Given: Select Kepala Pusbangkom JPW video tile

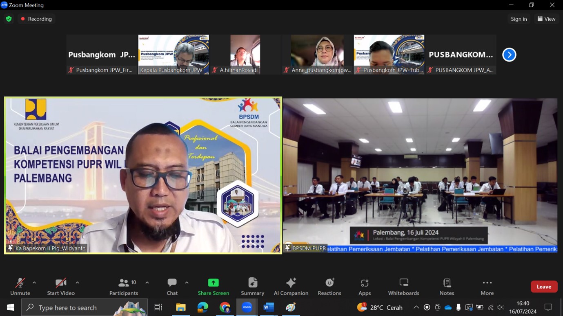Looking at the screenshot, I should (174, 55).
